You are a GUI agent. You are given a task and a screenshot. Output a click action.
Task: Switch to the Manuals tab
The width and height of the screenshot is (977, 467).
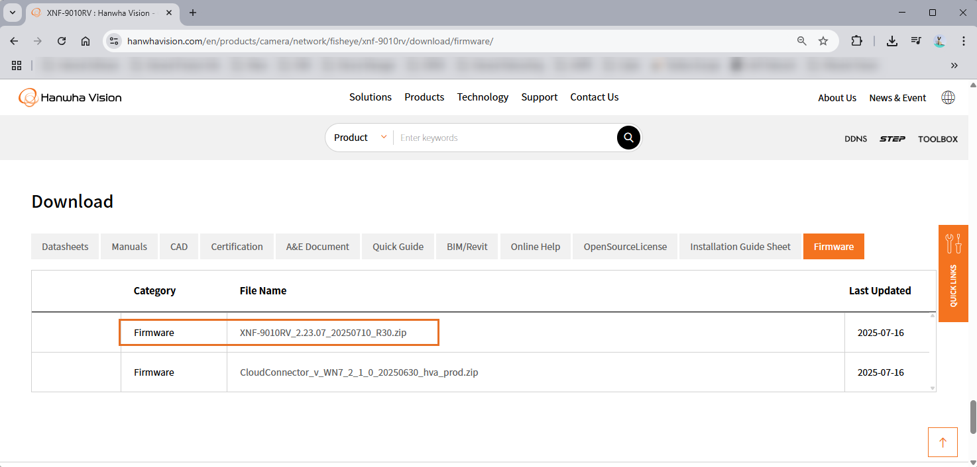click(x=129, y=246)
